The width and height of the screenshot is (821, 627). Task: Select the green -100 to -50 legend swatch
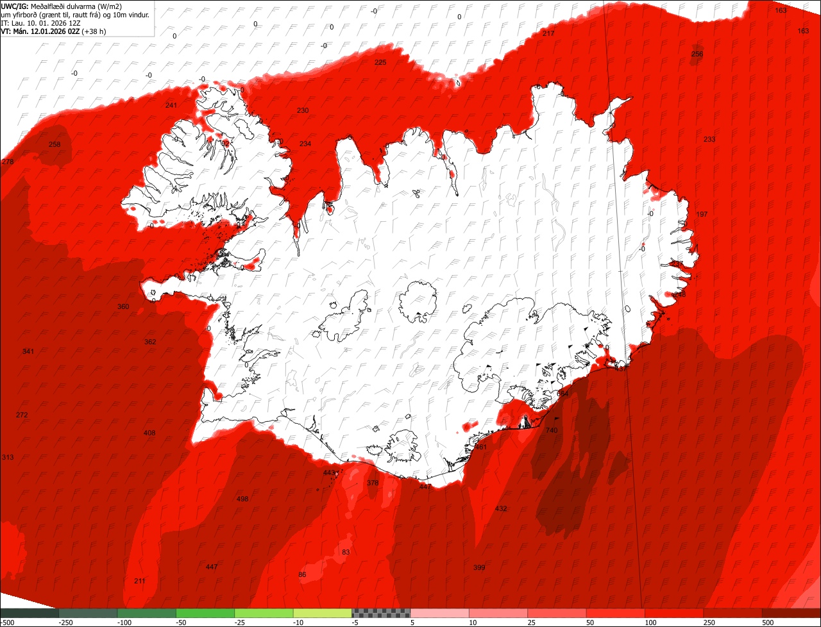coord(147,613)
